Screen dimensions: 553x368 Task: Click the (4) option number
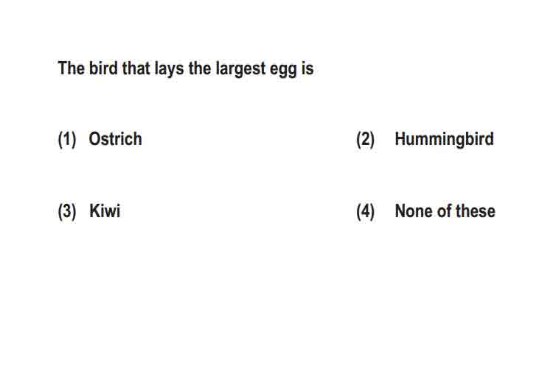(366, 212)
